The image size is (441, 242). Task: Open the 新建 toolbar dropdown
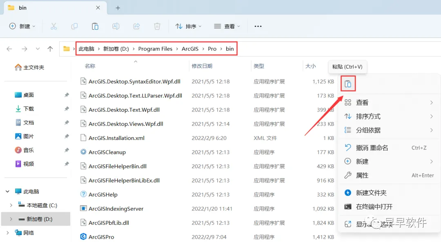22,26
